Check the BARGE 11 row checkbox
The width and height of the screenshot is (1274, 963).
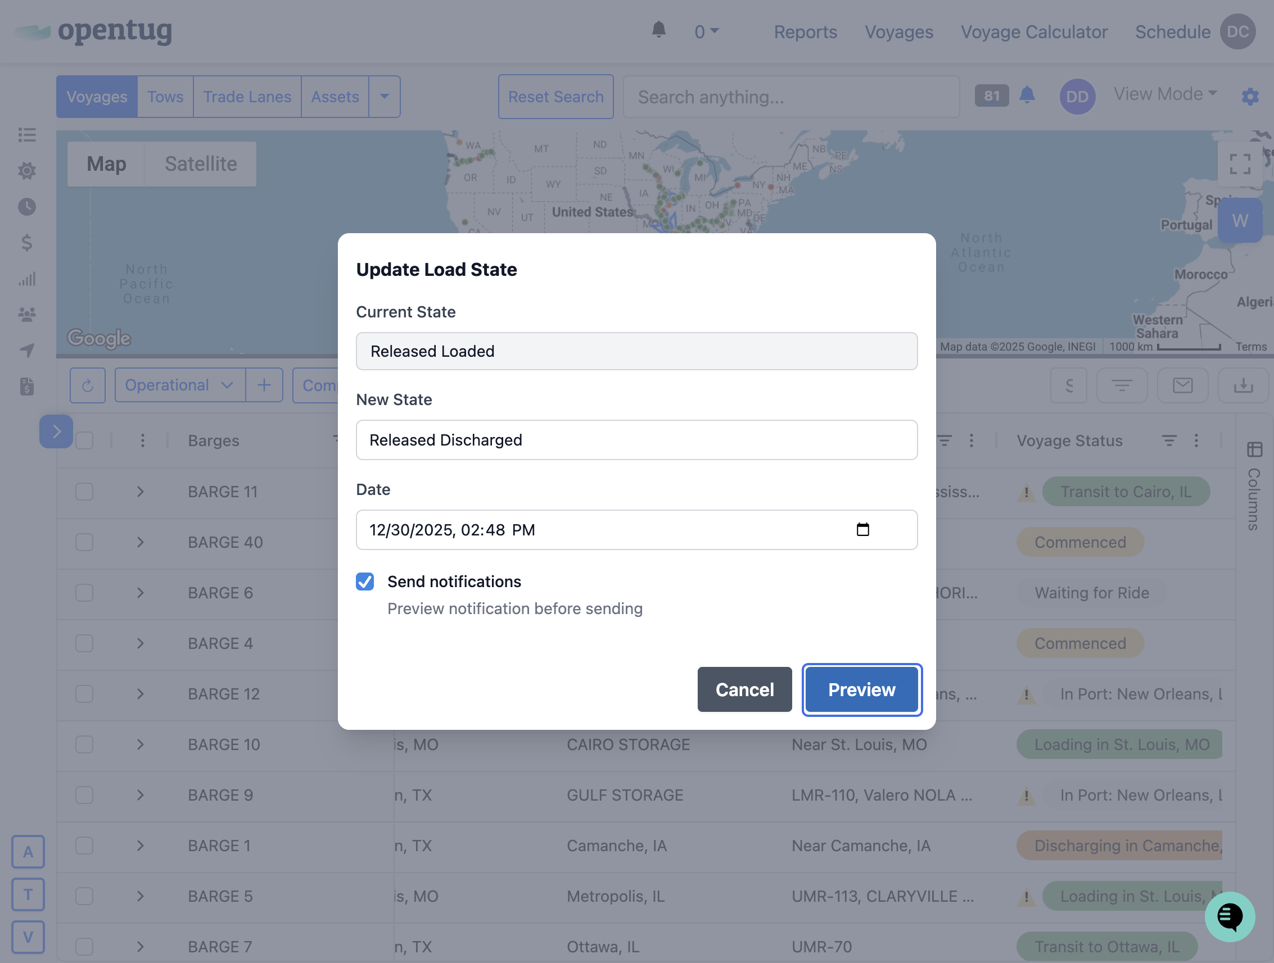[x=85, y=492]
